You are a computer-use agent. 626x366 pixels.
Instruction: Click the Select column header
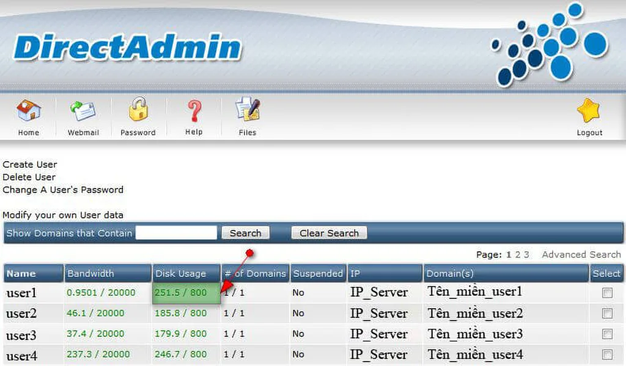coord(606,274)
